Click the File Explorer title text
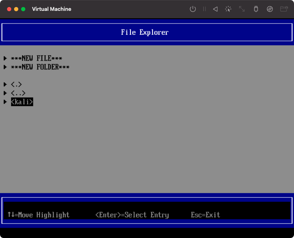 click(145, 32)
